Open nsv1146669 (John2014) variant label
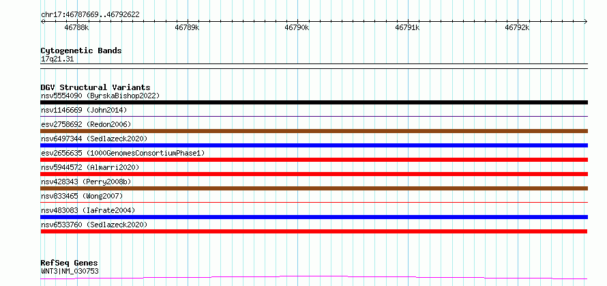 pos(84,110)
